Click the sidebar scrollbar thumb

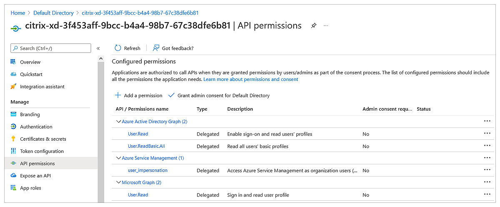point(101,132)
